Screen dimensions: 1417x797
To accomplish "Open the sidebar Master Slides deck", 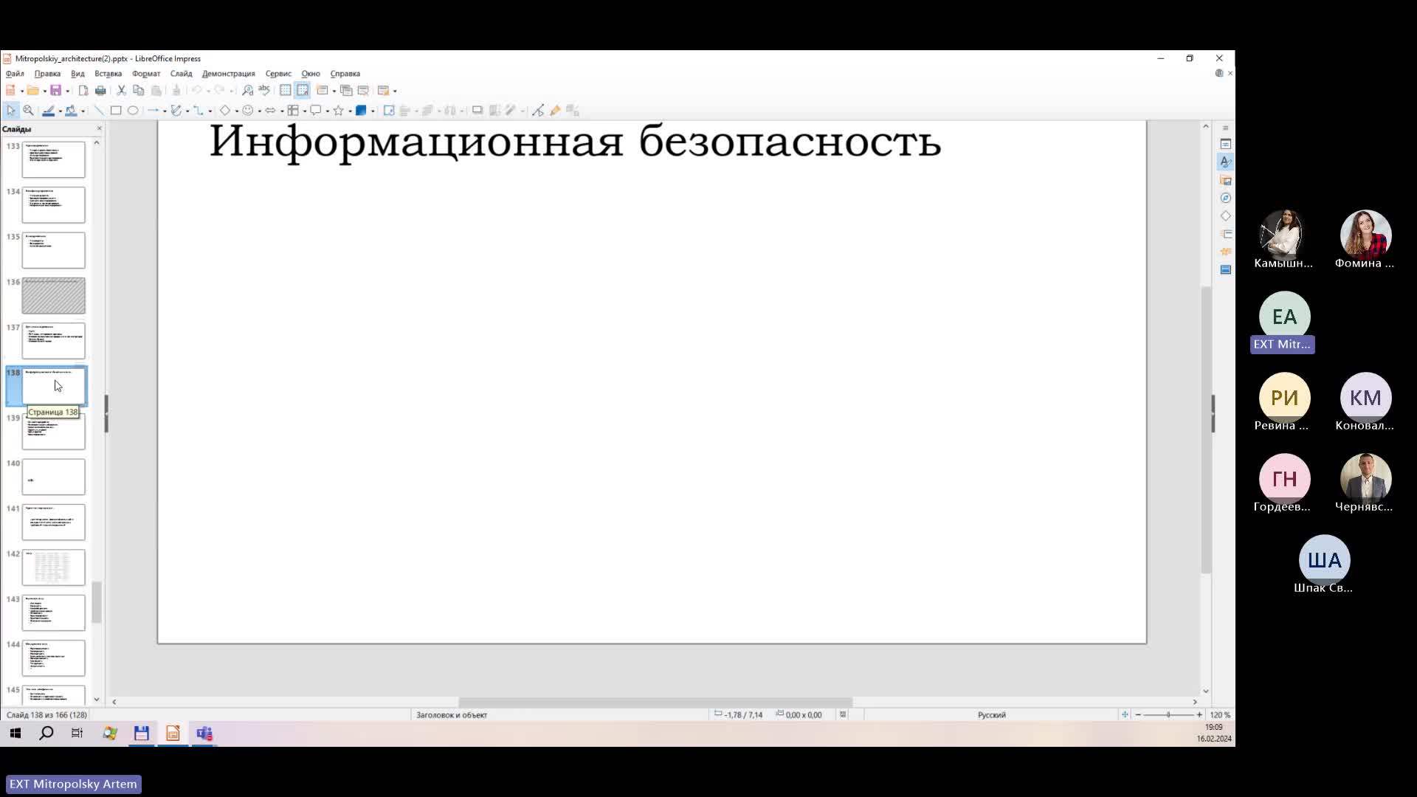I will (x=1226, y=269).
